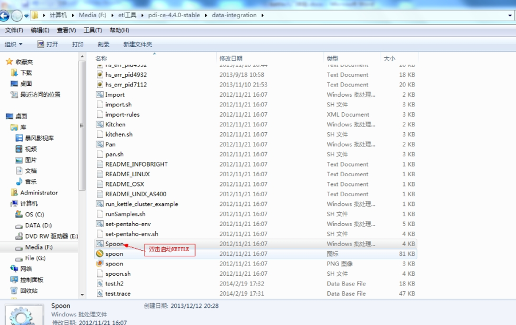Select the 计算机 breadcrumb segment
Viewport: 516px width, 325px height.
pos(58,15)
